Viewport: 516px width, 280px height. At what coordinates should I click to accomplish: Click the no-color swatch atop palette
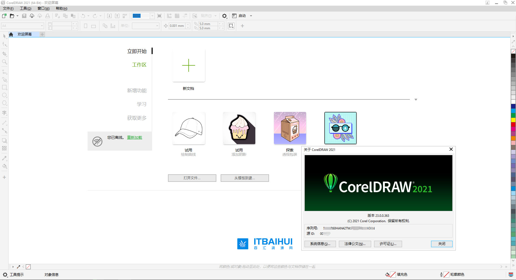513,51
